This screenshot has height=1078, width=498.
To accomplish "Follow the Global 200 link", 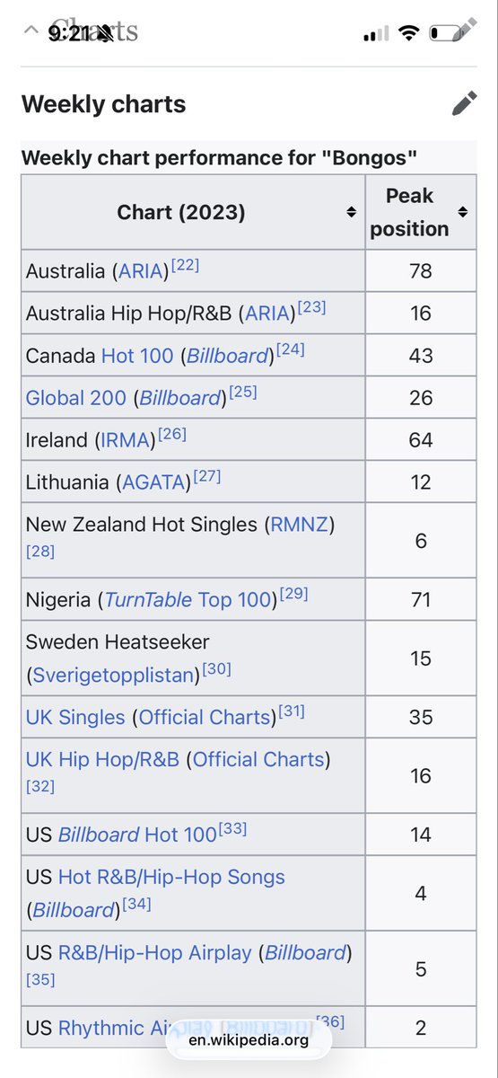I will point(76,398).
